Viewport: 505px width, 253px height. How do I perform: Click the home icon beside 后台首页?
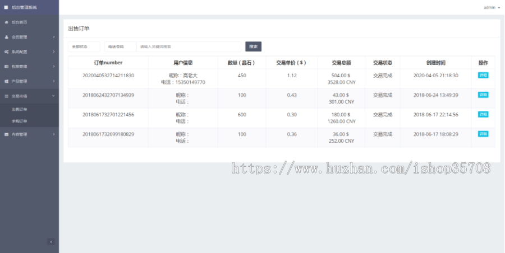[x=6, y=22]
